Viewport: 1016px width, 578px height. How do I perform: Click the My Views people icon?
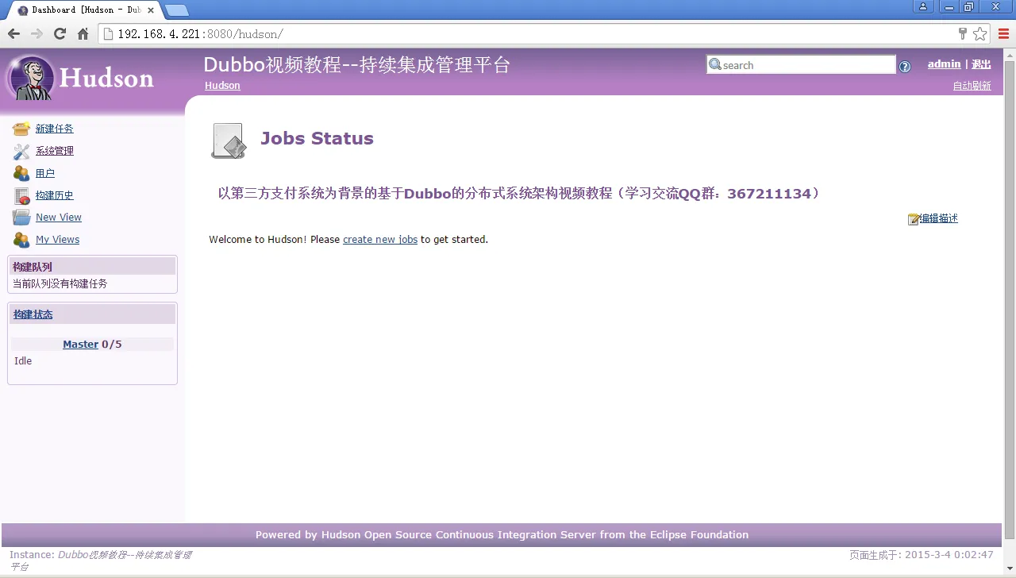pos(21,240)
